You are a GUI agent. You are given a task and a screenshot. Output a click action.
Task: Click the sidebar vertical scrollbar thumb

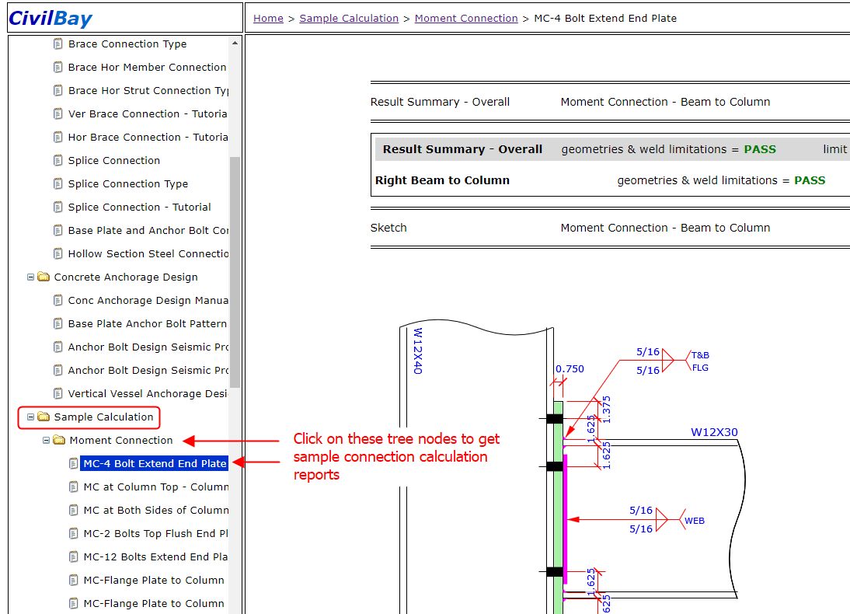[x=235, y=272]
